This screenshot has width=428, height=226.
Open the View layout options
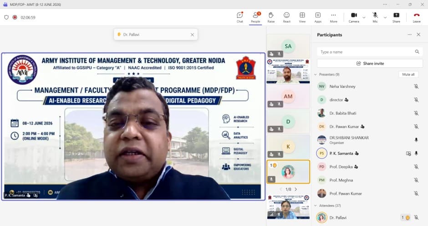tap(302, 17)
